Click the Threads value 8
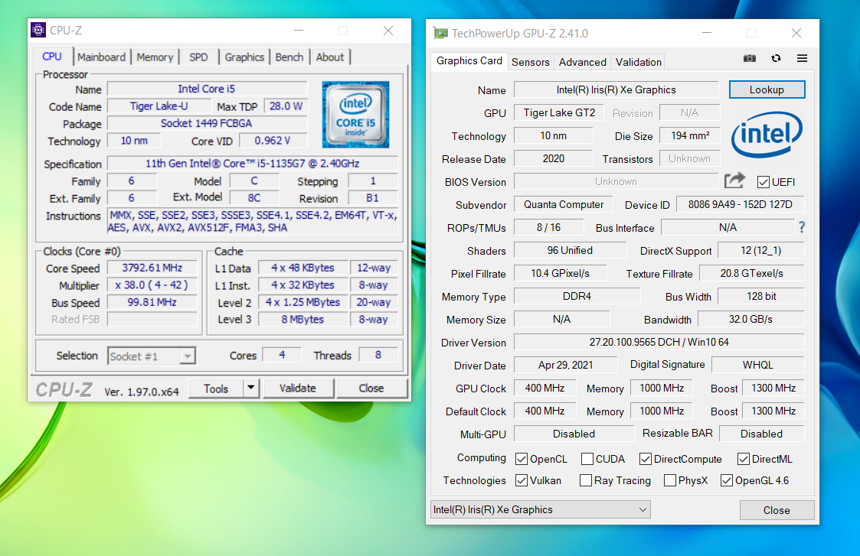 [x=378, y=355]
